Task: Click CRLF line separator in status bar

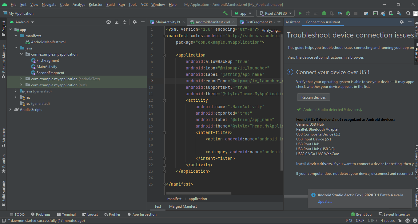Action: click(360, 221)
